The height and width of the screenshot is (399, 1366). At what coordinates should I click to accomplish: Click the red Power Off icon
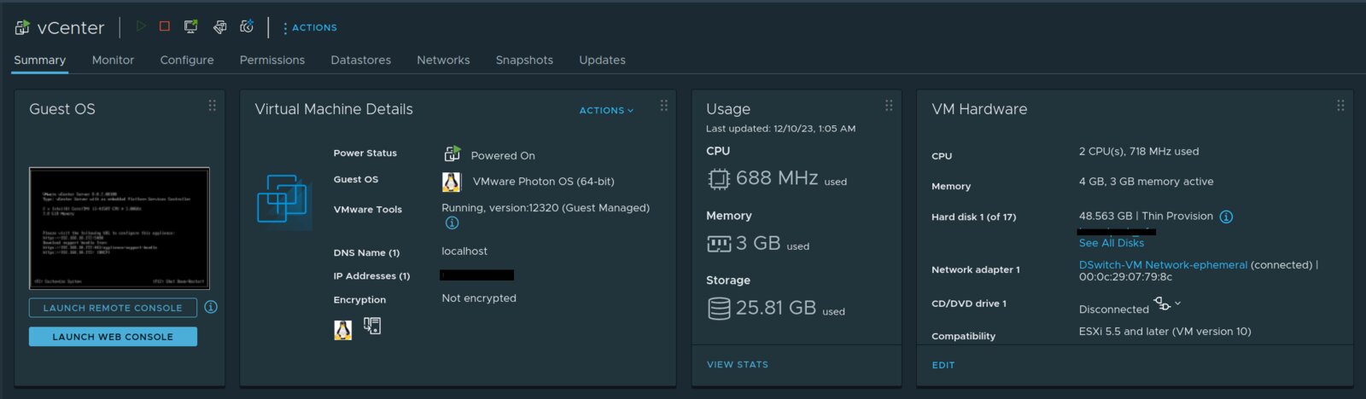tap(165, 26)
